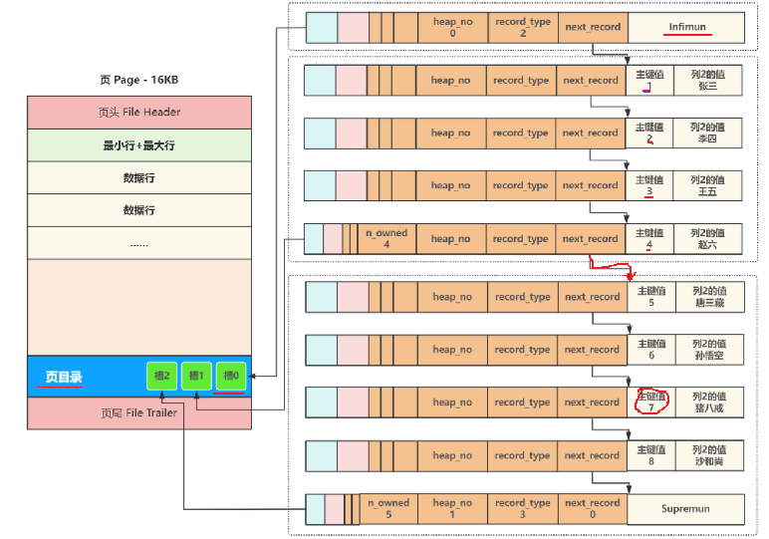Click heap_no in the 王五 row
Image resolution: width=769 pixels, height=539 pixels.
click(450, 185)
